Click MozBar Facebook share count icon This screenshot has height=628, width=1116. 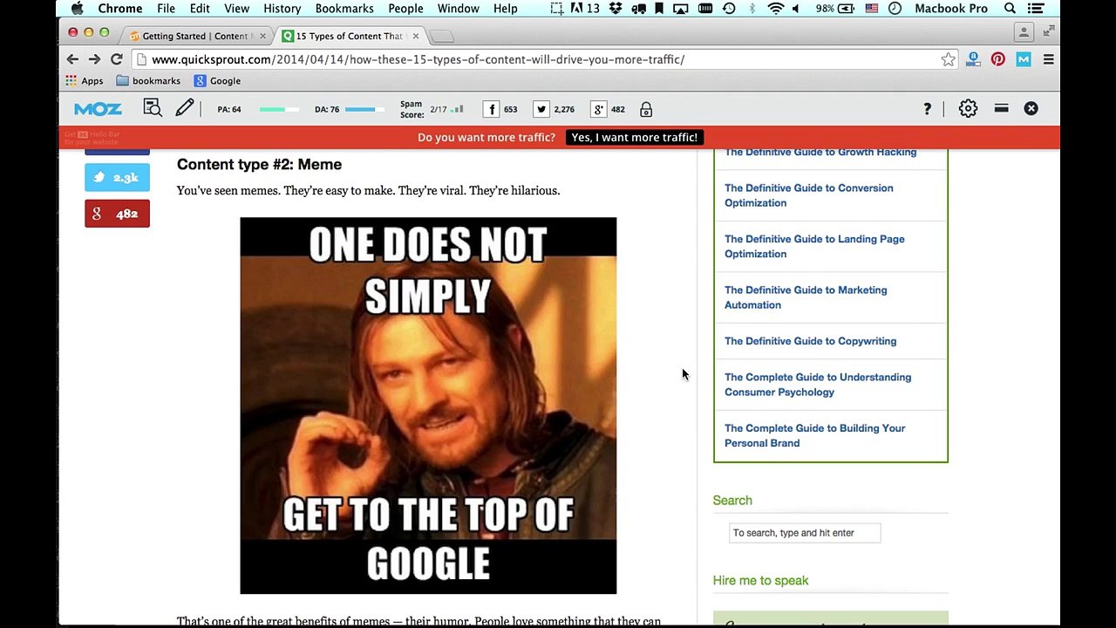coord(492,109)
